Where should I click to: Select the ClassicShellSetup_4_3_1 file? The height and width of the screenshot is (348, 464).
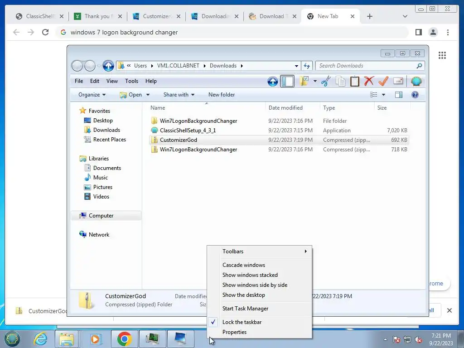pyautogui.click(x=279, y=130)
